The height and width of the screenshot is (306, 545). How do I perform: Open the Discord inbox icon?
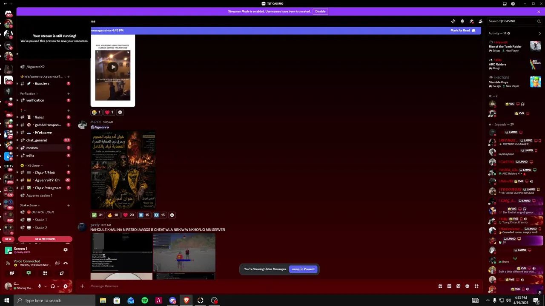[505, 4]
